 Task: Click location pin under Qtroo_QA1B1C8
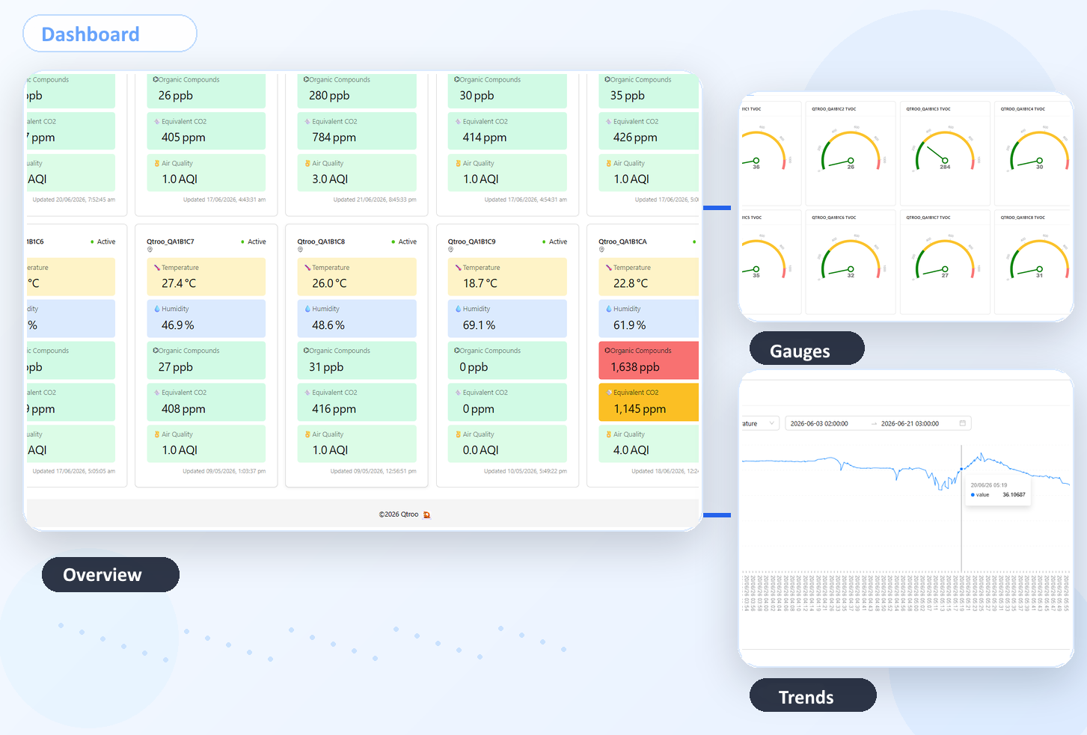(300, 250)
